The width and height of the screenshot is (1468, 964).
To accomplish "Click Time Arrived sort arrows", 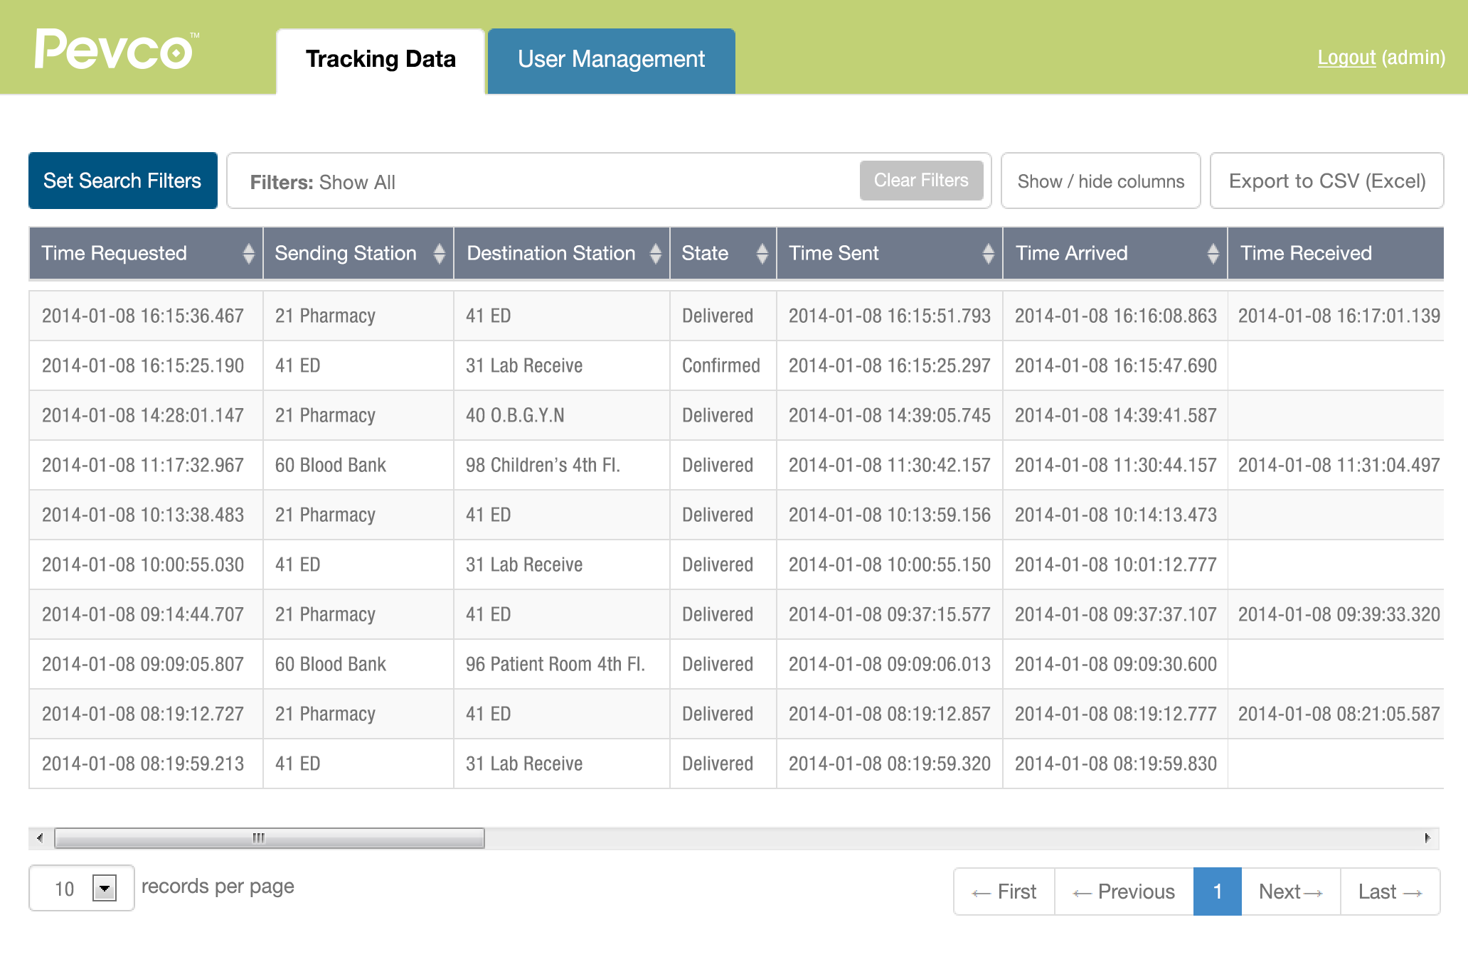I will click(1213, 253).
